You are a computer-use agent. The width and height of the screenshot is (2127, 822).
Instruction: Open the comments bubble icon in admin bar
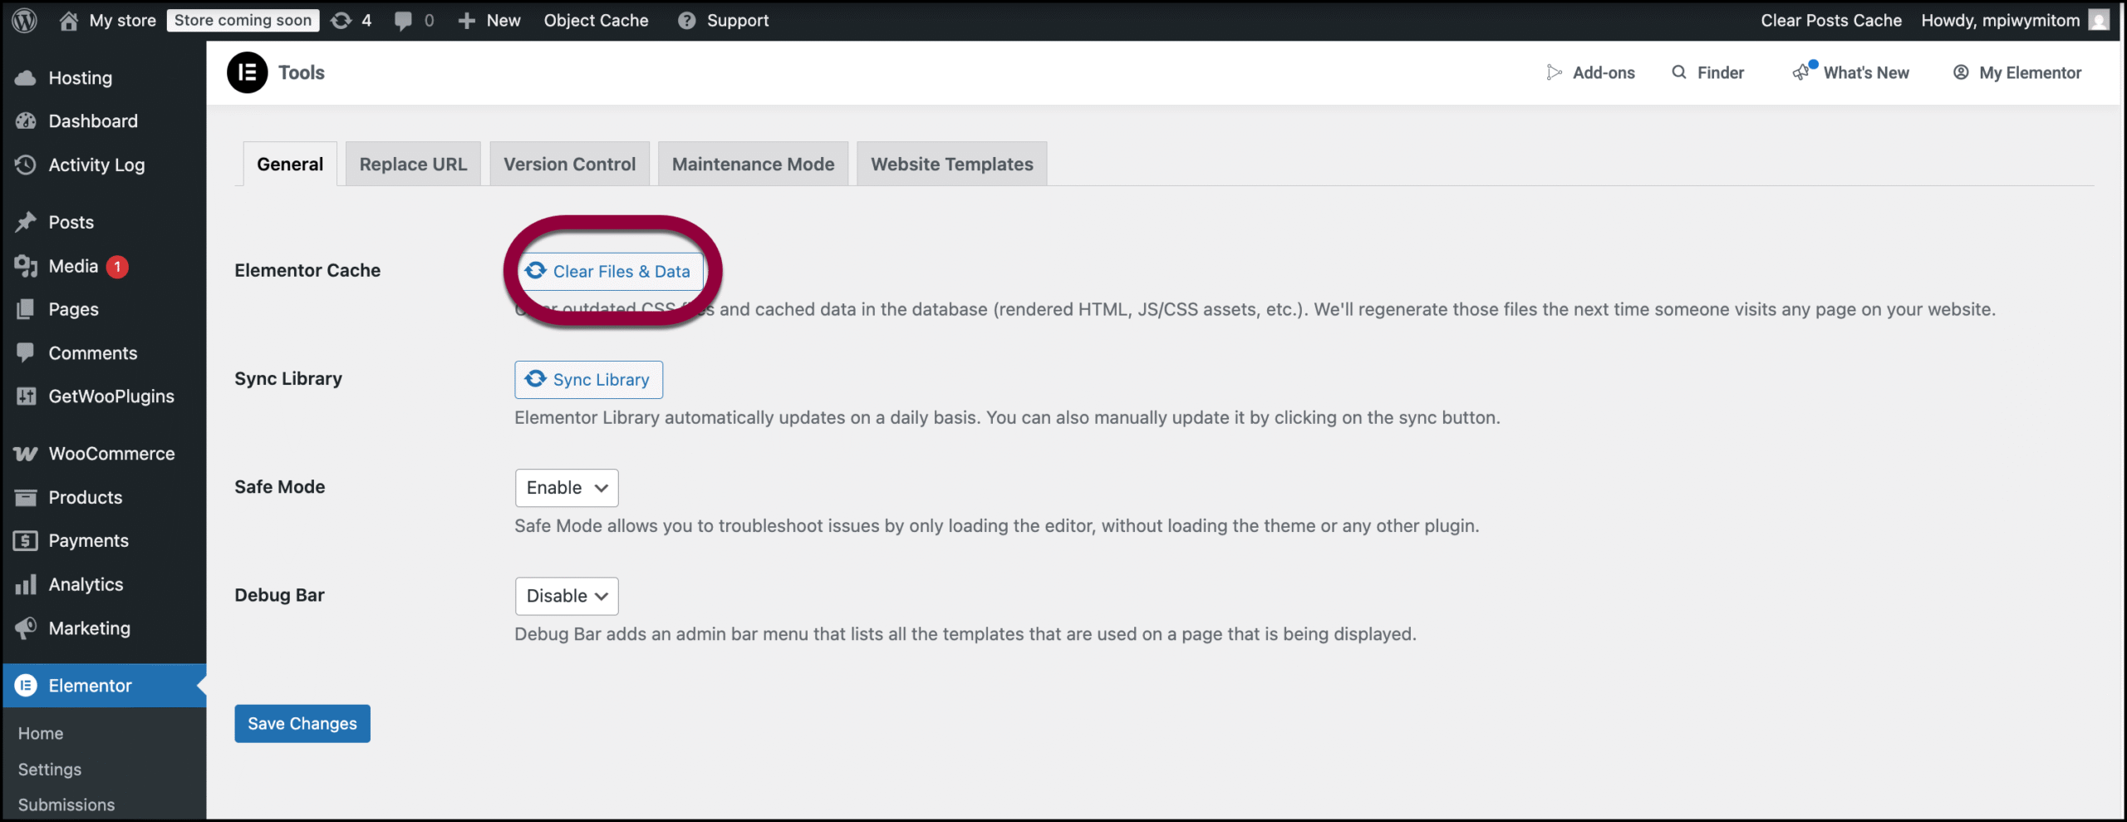(x=403, y=21)
